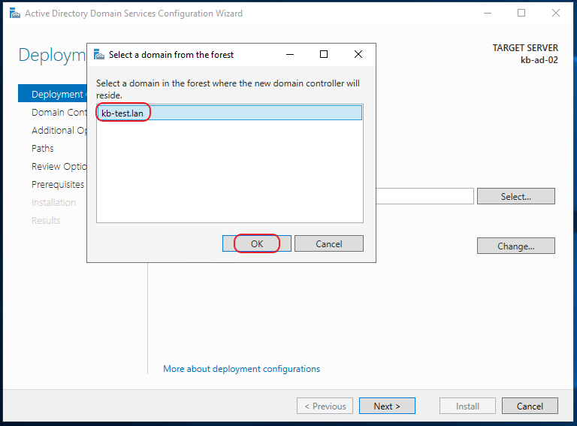The image size is (577, 426).
Task: Open More about deployment configurations link
Action: point(241,369)
